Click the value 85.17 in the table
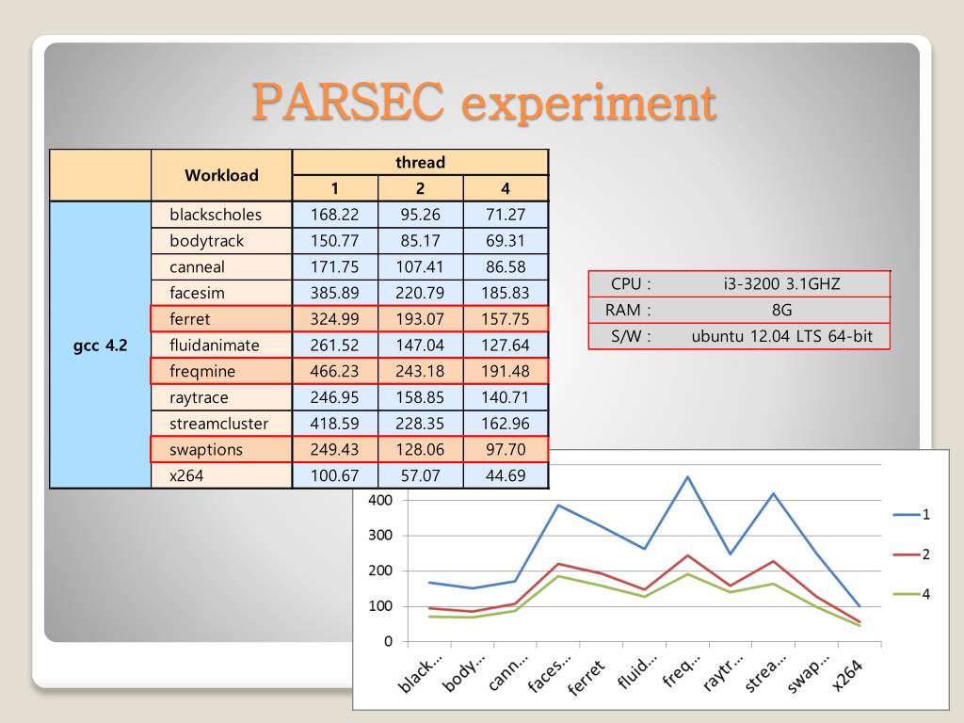The image size is (964, 723). click(420, 240)
